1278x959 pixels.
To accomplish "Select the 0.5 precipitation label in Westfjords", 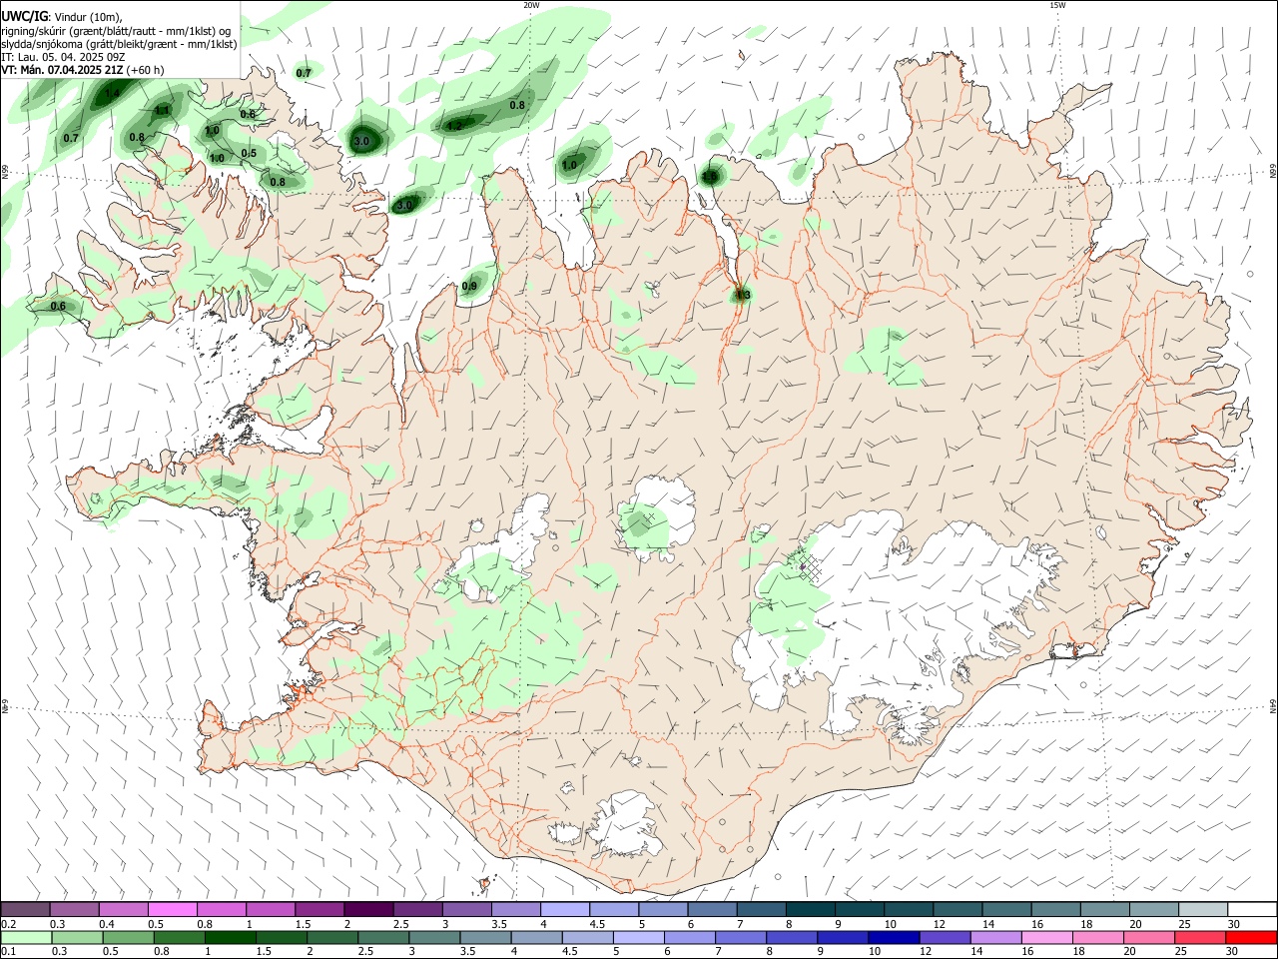I will click(249, 154).
